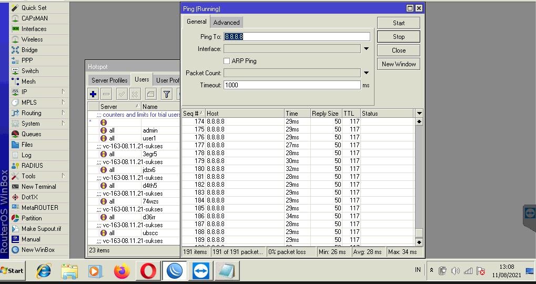Expand the Tools submenu
This screenshot has height=284, width=536.
(63, 176)
